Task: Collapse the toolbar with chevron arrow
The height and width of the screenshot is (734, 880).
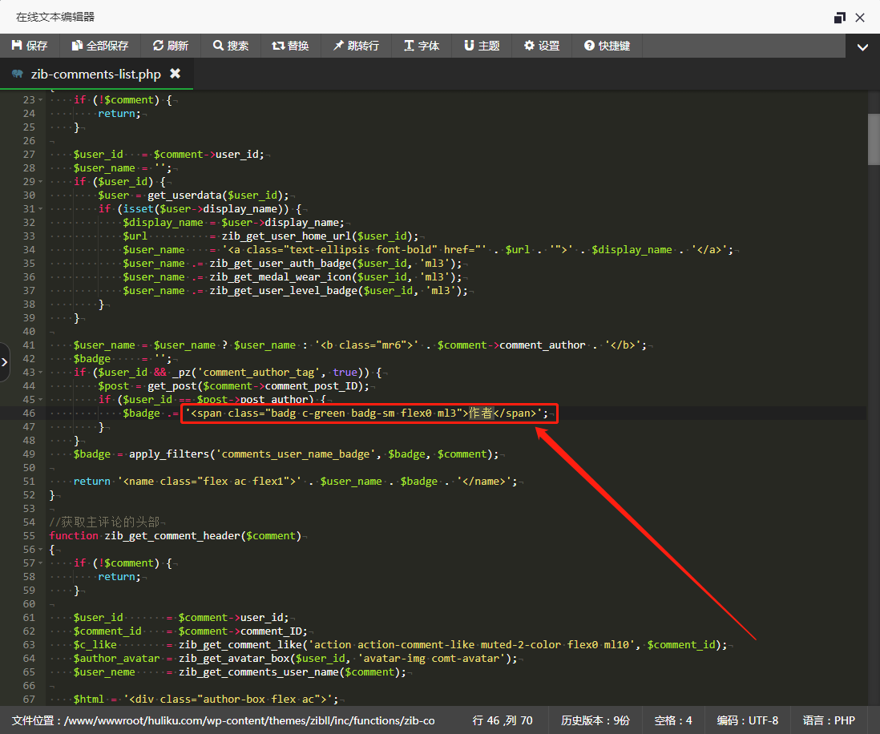Action: [x=862, y=47]
